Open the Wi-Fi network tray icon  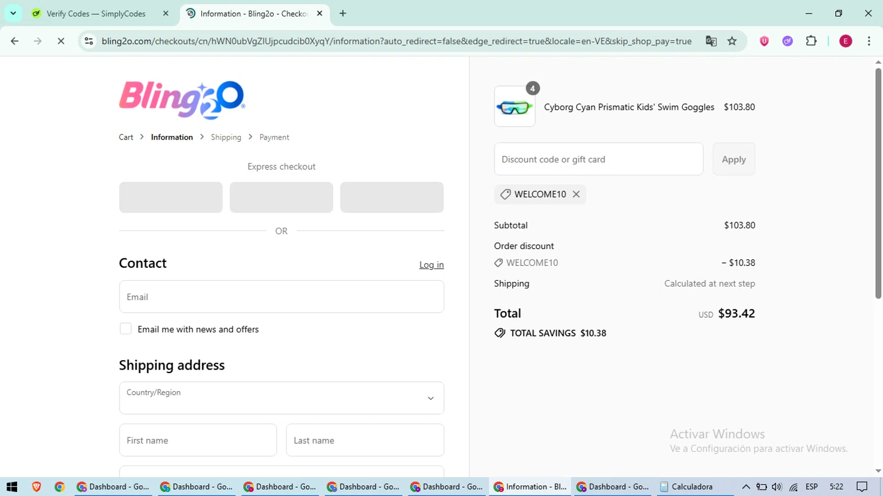click(794, 487)
